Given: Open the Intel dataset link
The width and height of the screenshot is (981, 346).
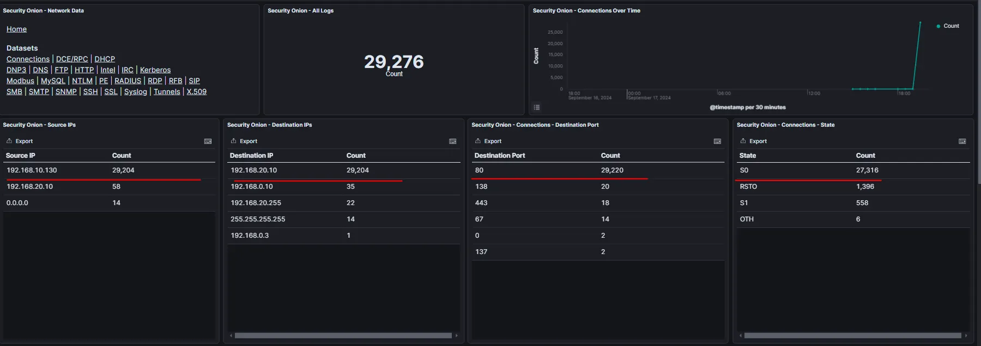Looking at the screenshot, I should point(108,70).
